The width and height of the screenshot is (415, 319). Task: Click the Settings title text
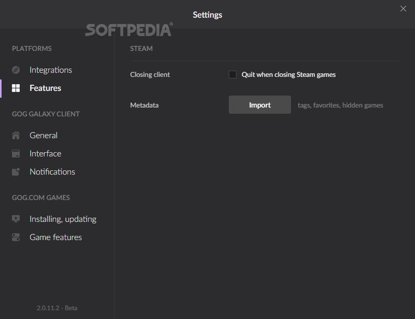[208, 15]
